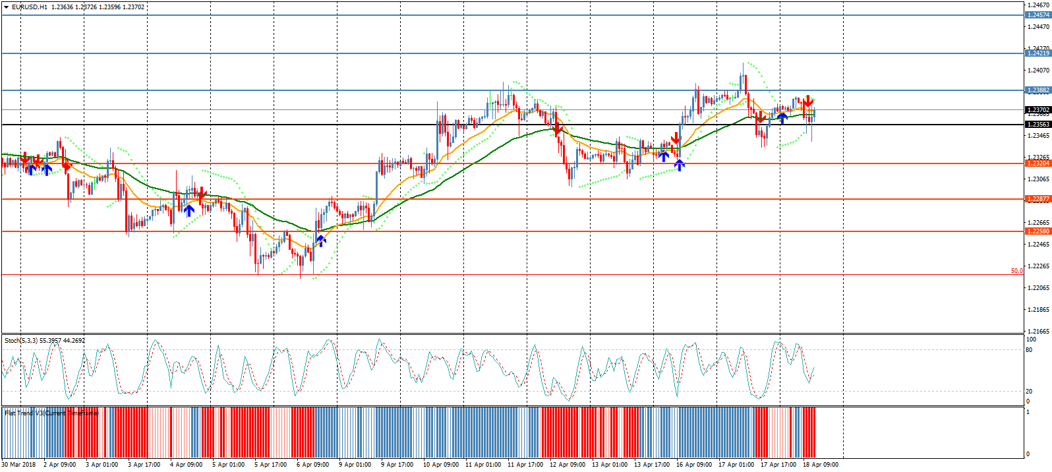Select the 1.22580 orange support level label
This screenshot has width=1052, height=472.
(1037, 231)
